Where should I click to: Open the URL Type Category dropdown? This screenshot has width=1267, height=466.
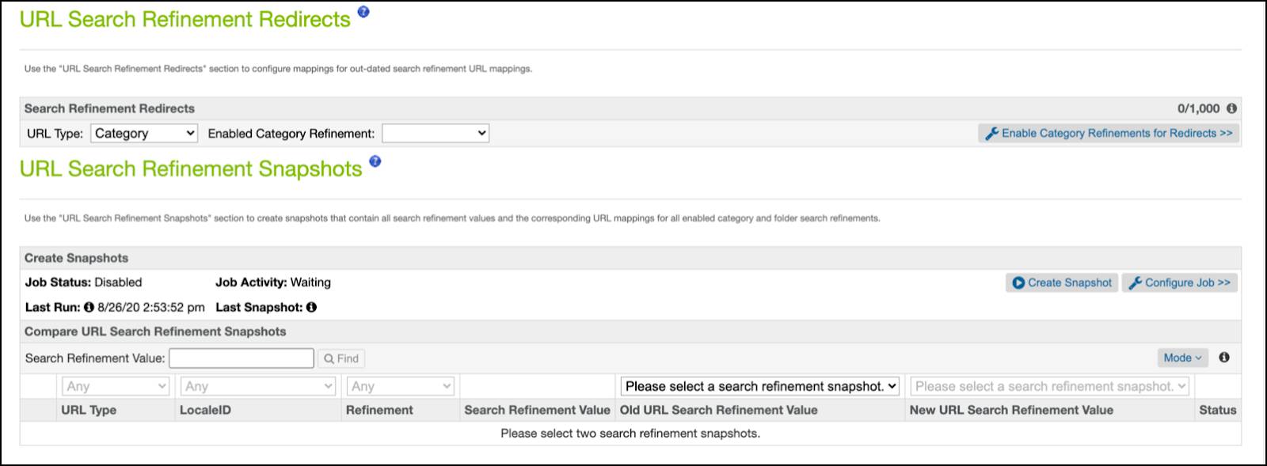click(x=144, y=134)
